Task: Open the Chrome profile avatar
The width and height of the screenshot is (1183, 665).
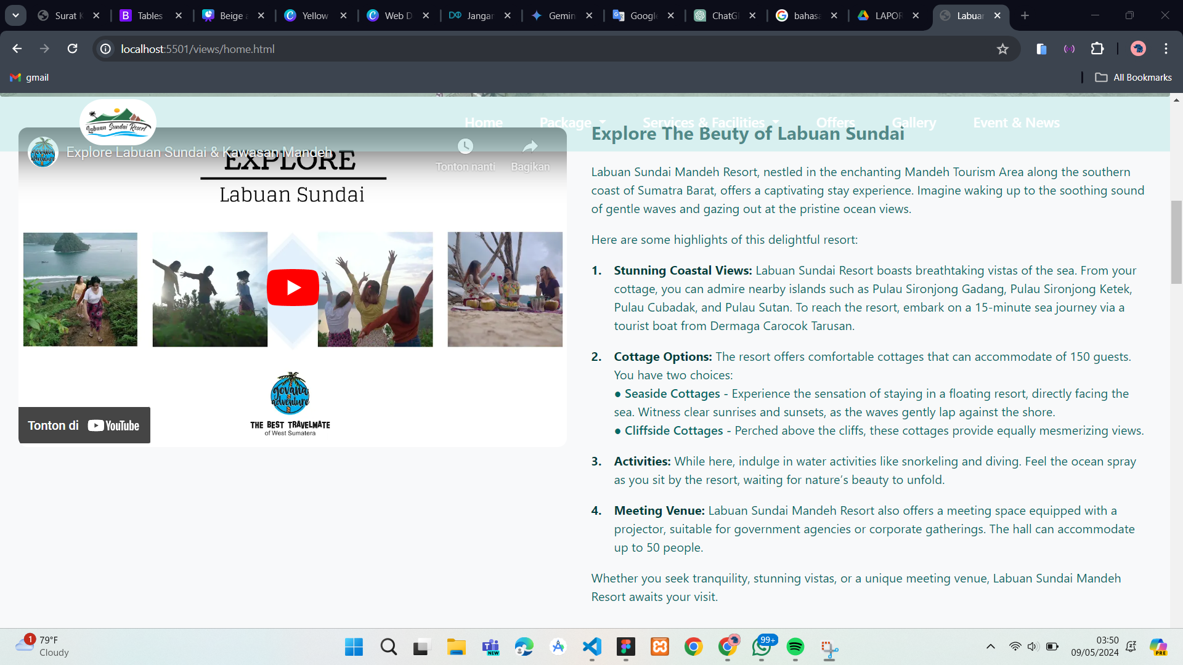Action: (x=1138, y=49)
